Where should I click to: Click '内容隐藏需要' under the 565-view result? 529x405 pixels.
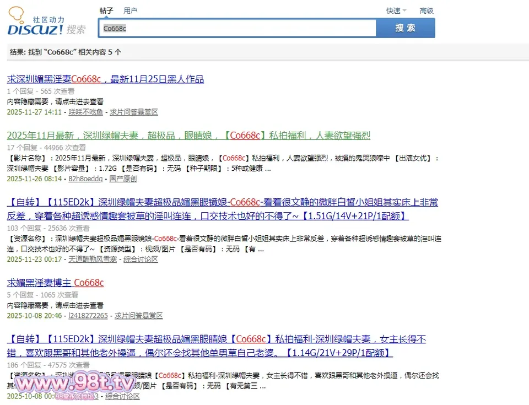pos(28,101)
